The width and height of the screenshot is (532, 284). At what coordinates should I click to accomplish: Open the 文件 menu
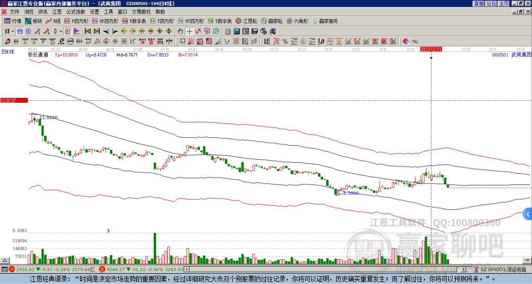point(15,12)
